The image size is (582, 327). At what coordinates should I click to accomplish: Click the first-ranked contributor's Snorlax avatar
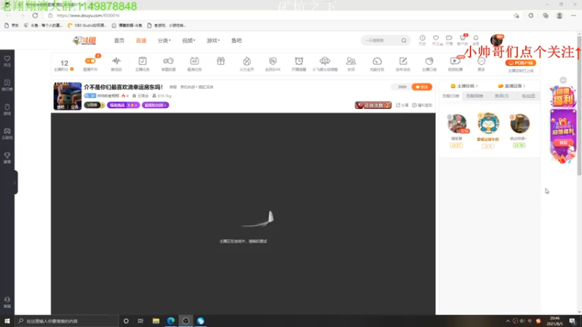(x=488, y=124)
